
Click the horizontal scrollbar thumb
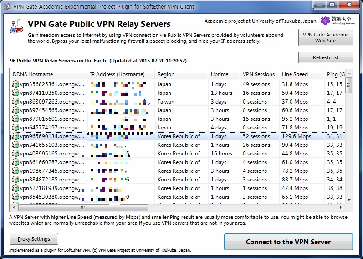[83, 207]
